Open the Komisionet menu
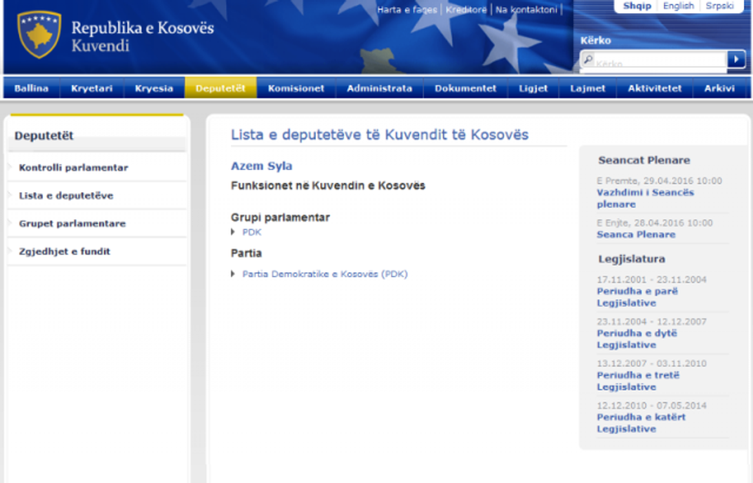Image resolution: width=753 pixels, height=483 pixels. point(296,88)
